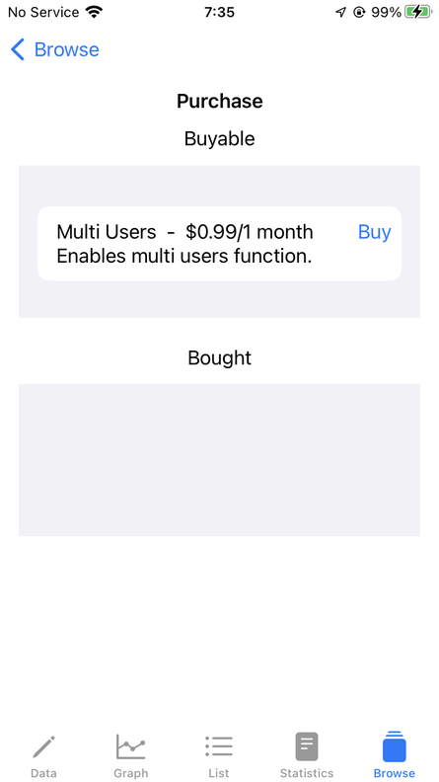Screen dimensions: 439x782
Task: Open the List bullet icon
Action: tap(219, 746)
